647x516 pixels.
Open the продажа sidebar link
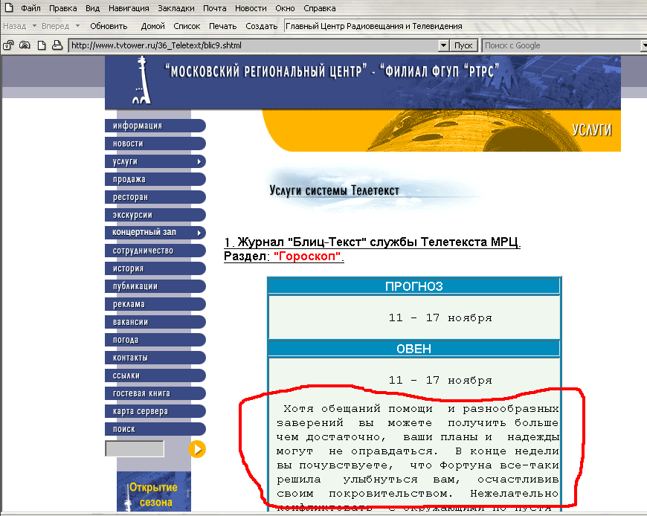[x=155, y=179]
